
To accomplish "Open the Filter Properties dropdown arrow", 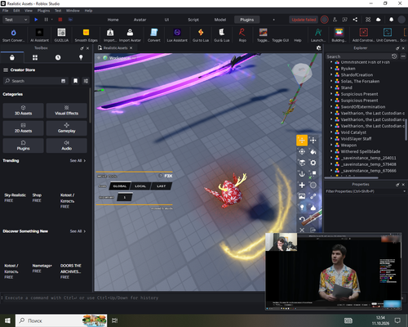I will click(404, 191).
